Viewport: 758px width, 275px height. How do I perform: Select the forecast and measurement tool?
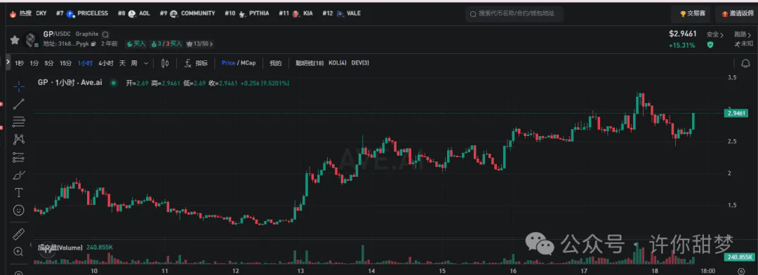19,157
